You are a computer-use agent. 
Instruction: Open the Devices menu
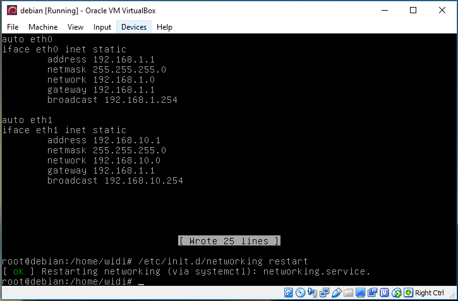tap(134, 27)
